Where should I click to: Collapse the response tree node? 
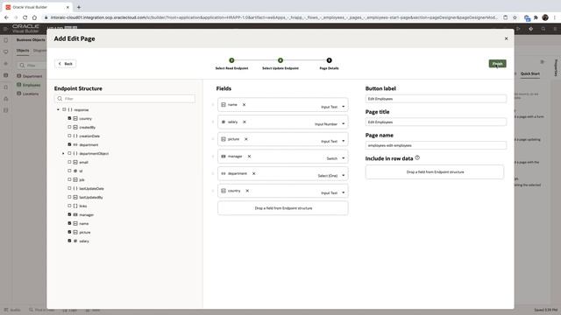pyautogui.click(x=58, y=109)
